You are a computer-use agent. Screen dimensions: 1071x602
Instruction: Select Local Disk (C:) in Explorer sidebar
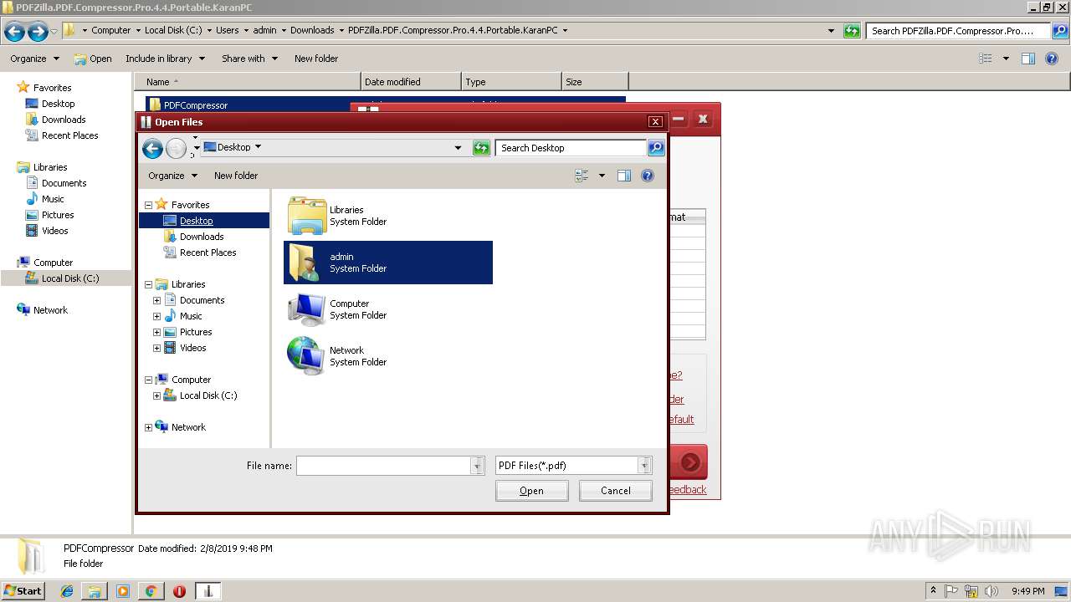tap(70, 278)
